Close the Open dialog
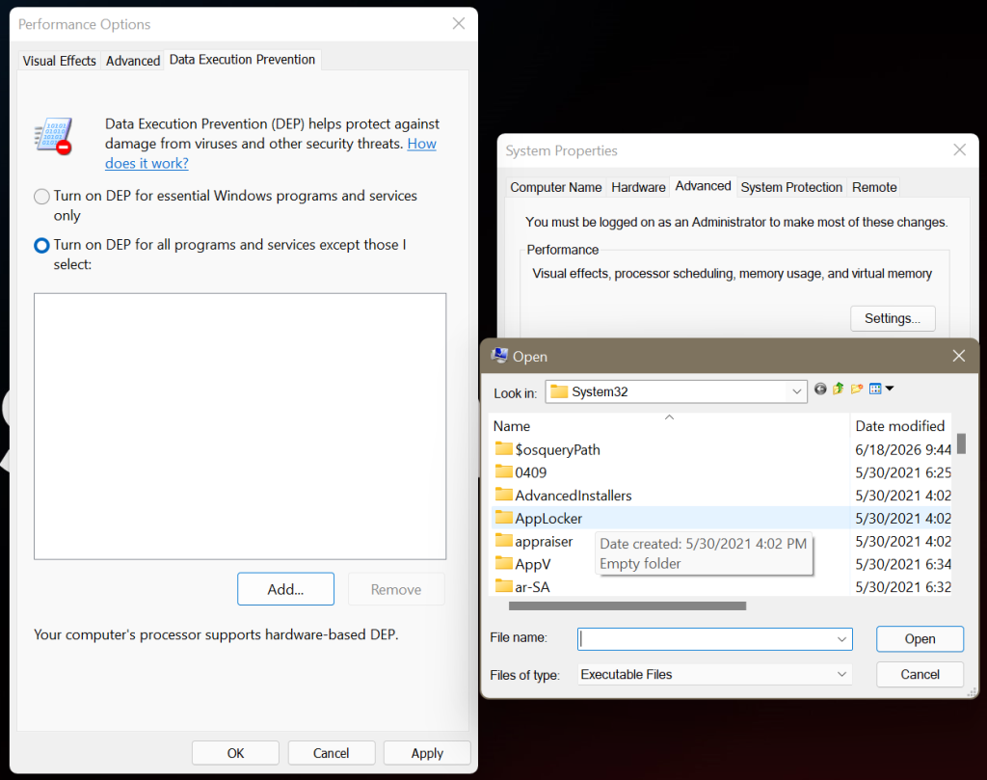The image size is (987, 780). point(959,356)
